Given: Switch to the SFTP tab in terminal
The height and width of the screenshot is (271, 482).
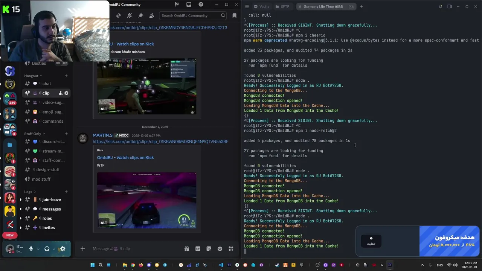Looking at the screenshot, I should tap(282, 6).
